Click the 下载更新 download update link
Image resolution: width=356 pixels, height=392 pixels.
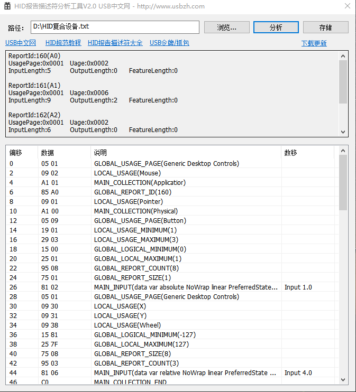314,43
